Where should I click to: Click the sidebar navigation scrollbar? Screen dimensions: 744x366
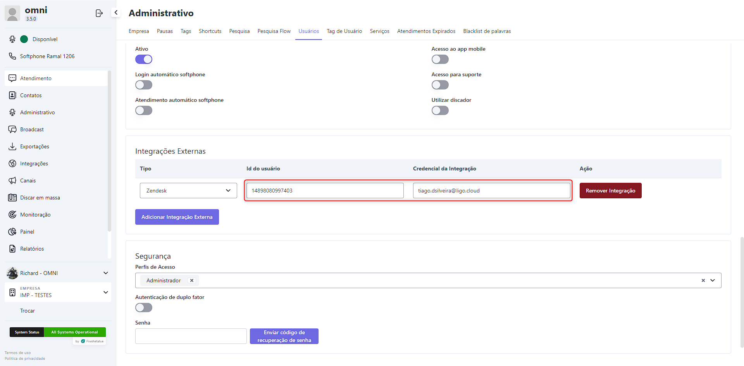(109, 151)
